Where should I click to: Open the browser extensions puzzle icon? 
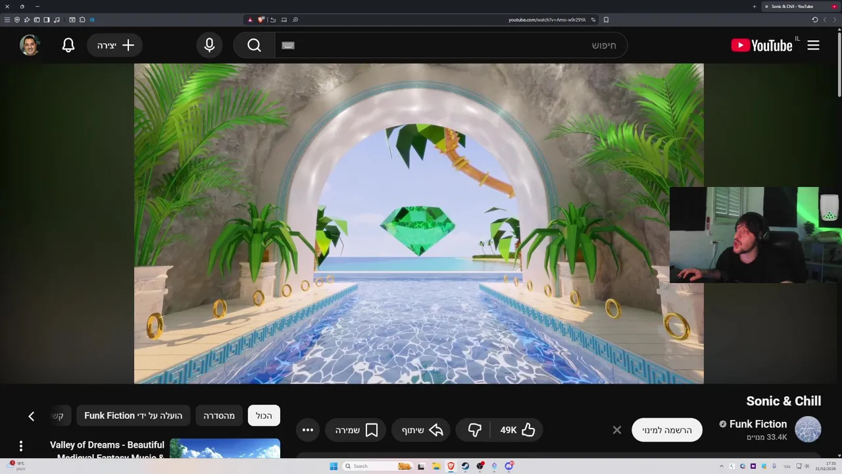[x=82, y=20]
